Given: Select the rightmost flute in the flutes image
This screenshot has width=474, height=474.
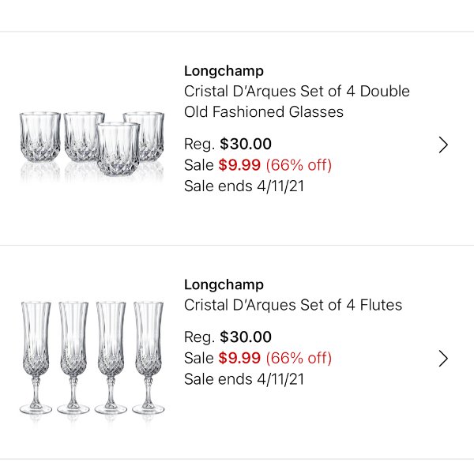Looking at the screenshot, I should coord(149,358).
